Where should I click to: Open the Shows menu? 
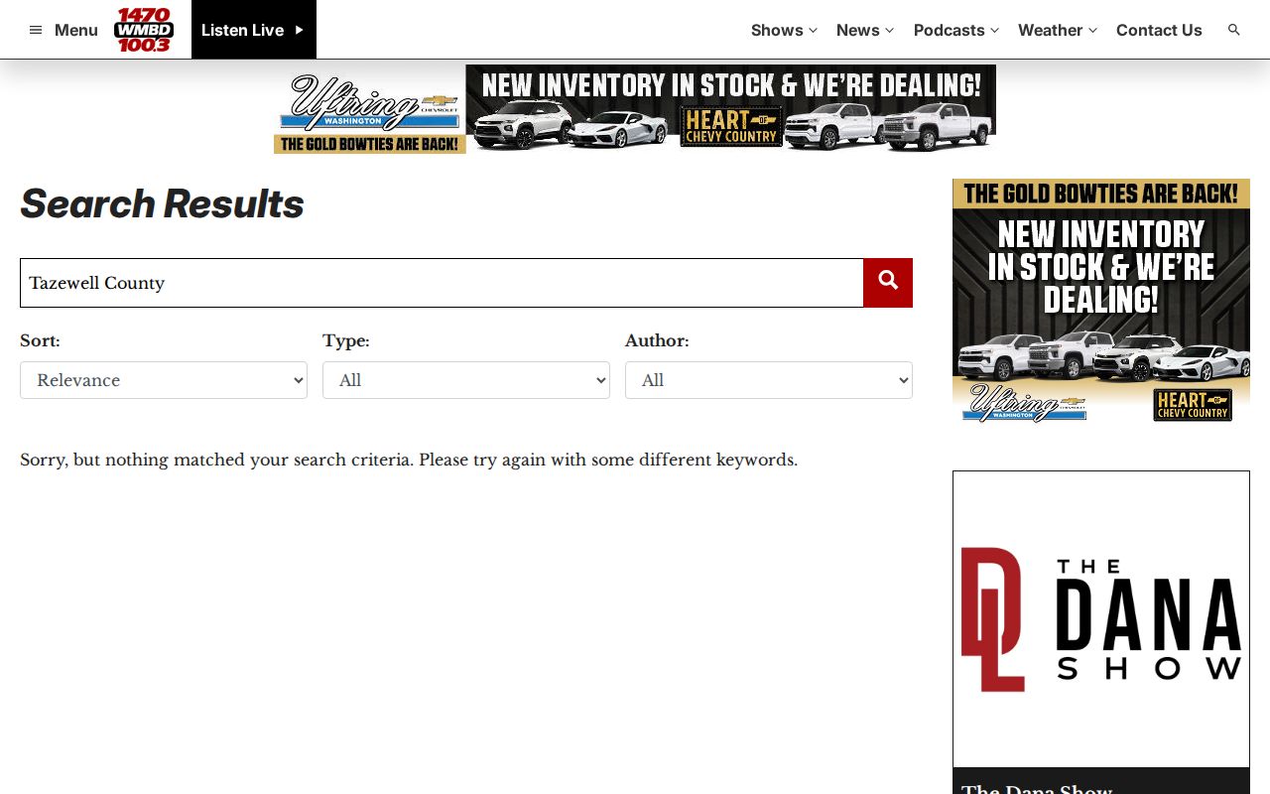(784, 30)
